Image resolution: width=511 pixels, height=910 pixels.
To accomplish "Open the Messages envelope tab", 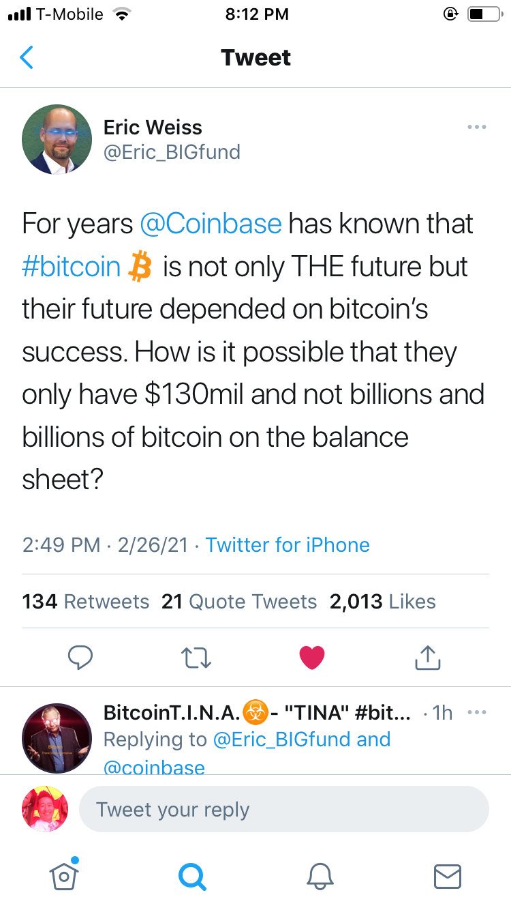I will point(448,876).
